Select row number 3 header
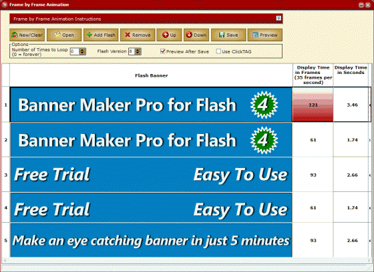The width and height of the screenshot is (374, 272). tap(6, 175)
